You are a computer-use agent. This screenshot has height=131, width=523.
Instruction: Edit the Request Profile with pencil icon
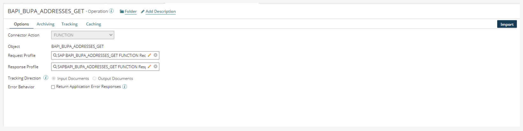pos(149,55)
